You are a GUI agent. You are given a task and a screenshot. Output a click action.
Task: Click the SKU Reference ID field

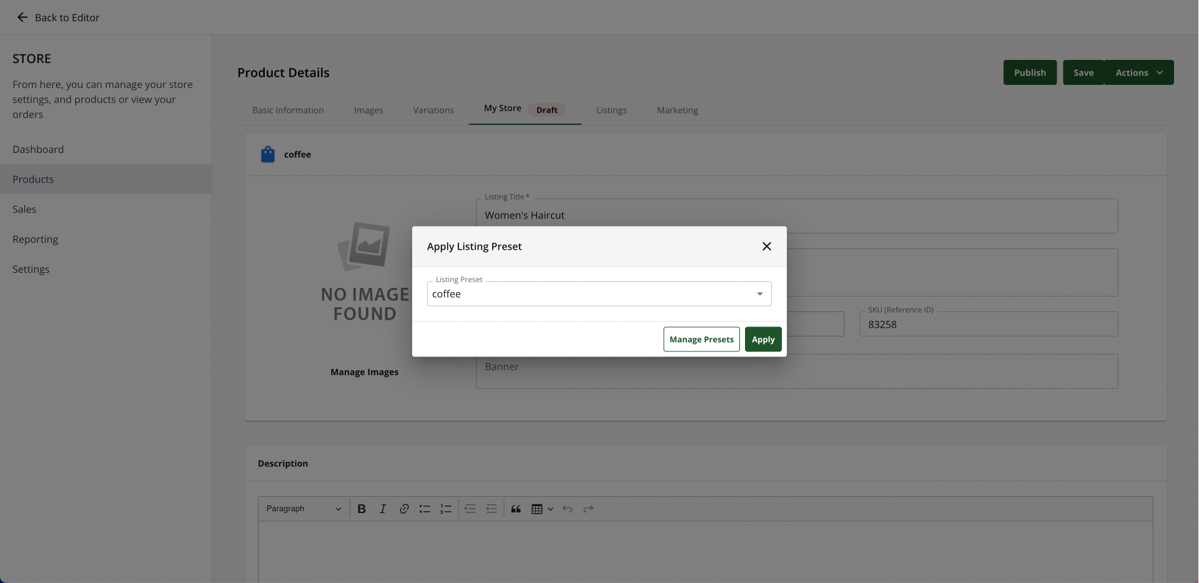pos(988,325)
